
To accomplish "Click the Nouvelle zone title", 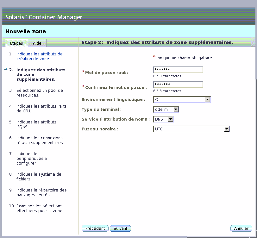I will click(26, 31).
